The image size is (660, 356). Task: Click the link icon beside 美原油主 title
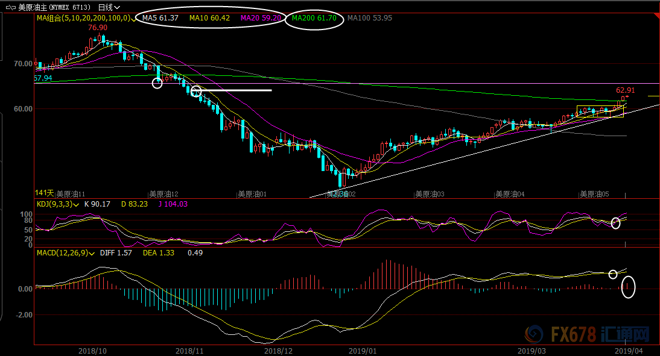tap(10, 8)
